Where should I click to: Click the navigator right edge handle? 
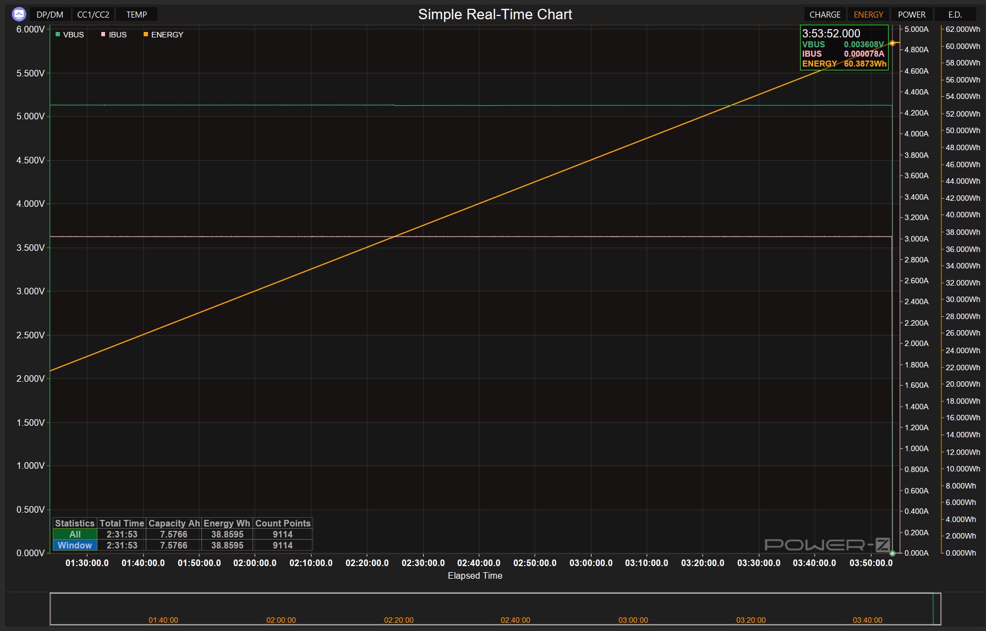click(941, 609)
